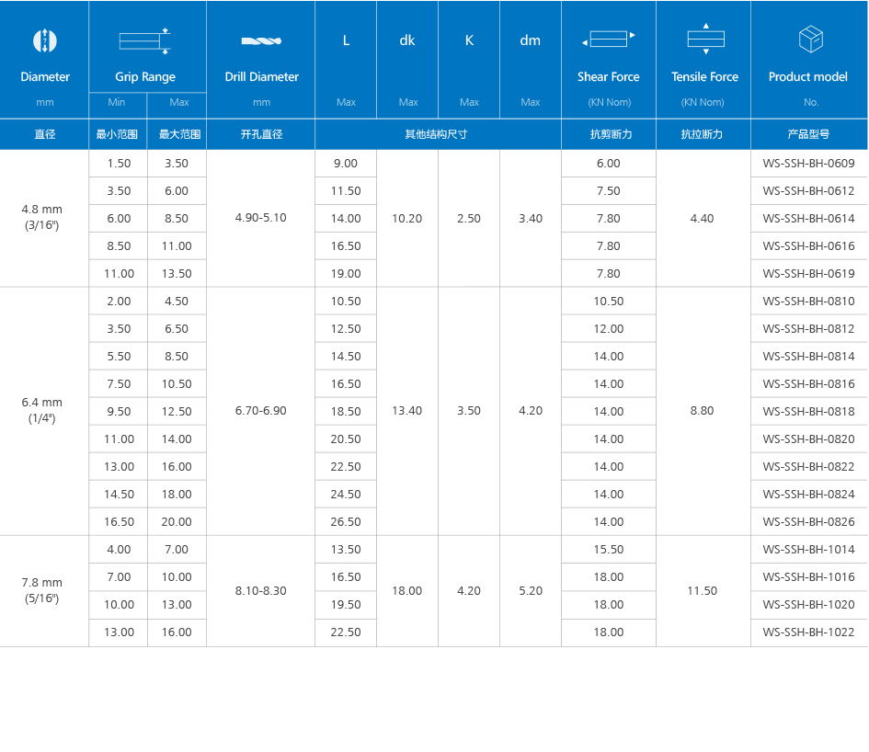The image size is (869, 752).
Task: Click the dm column header
Action: pyautogui.click(x=531, y=40)
